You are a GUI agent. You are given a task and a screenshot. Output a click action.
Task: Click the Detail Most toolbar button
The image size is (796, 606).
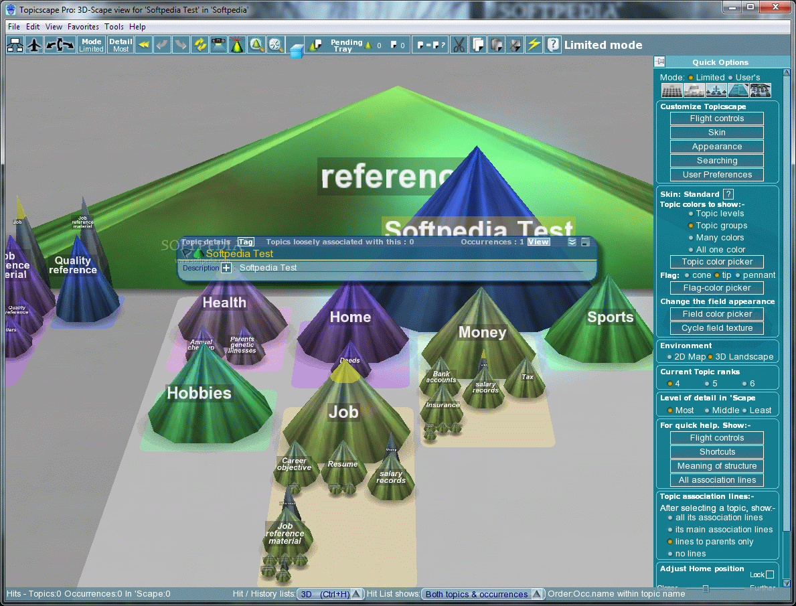pyautogui.click(x=121, y=46)
